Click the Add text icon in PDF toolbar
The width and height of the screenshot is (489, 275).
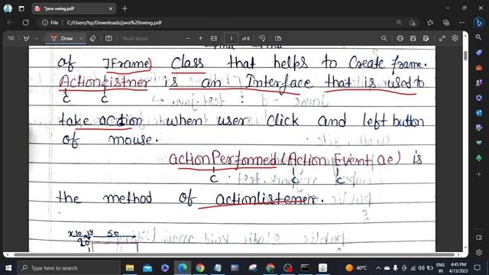point(108,38)
